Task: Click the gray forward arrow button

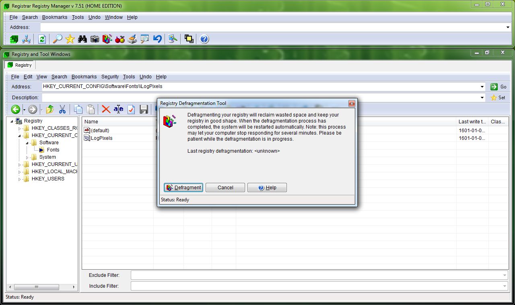Action: 33,109
